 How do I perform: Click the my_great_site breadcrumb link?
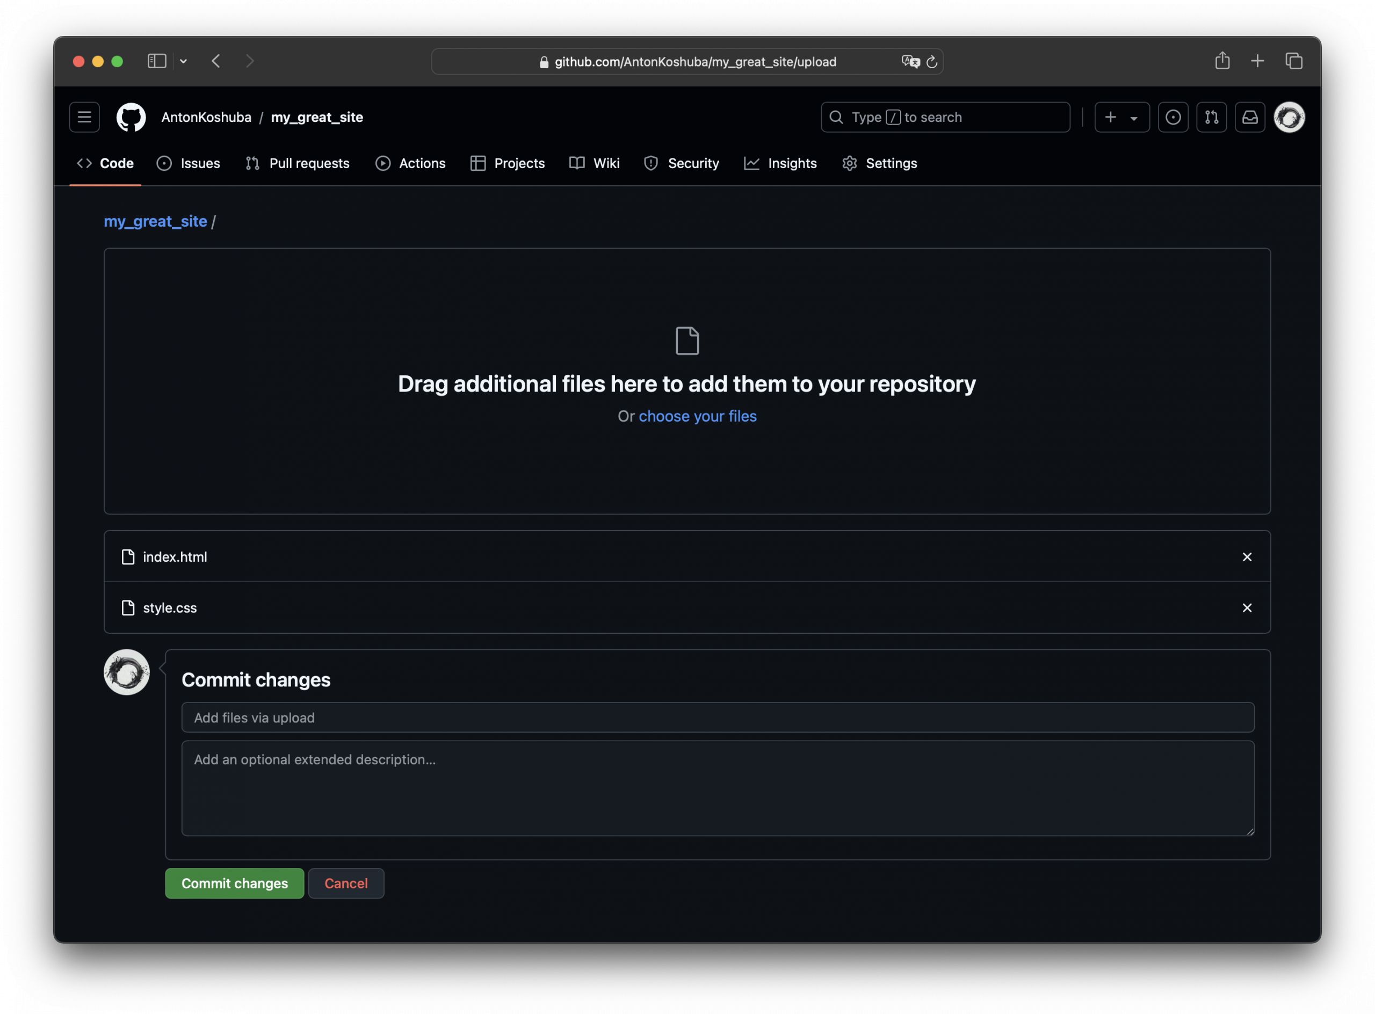click(155, 222)
